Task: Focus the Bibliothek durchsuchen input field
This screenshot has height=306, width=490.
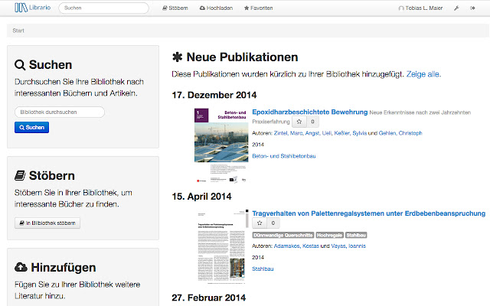Action: click(60, 112)
